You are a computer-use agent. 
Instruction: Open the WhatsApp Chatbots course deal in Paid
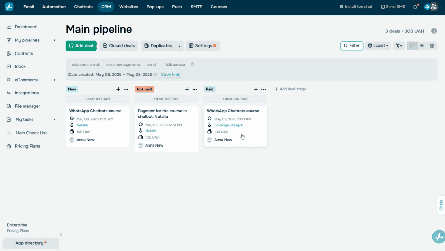coord(233,111)
